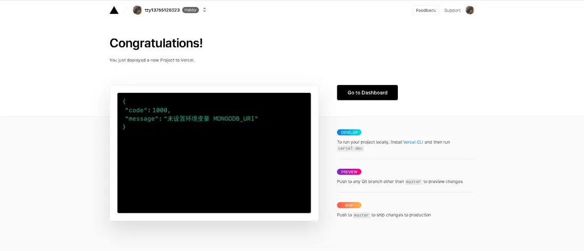Open the Feedback button
Screen dimensions: 584x251
click(426, 11)
